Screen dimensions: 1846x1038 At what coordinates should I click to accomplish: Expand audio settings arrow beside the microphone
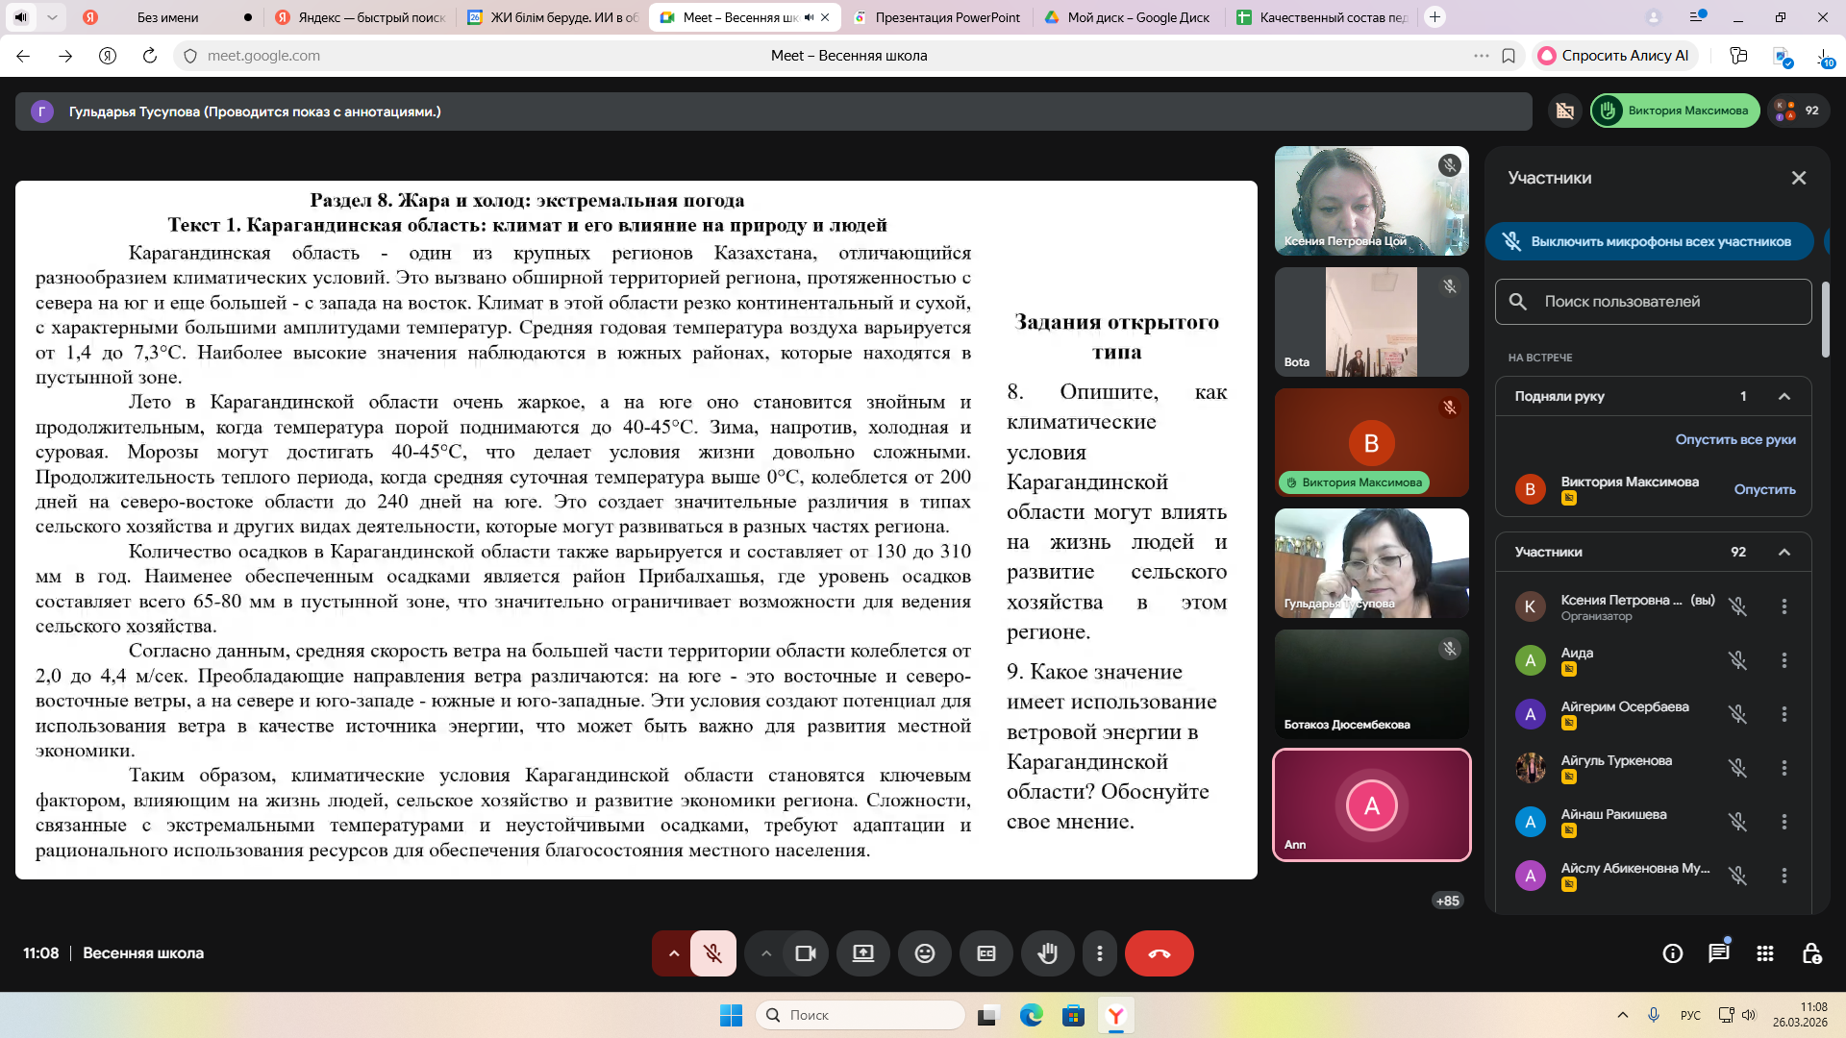(674, 953)
